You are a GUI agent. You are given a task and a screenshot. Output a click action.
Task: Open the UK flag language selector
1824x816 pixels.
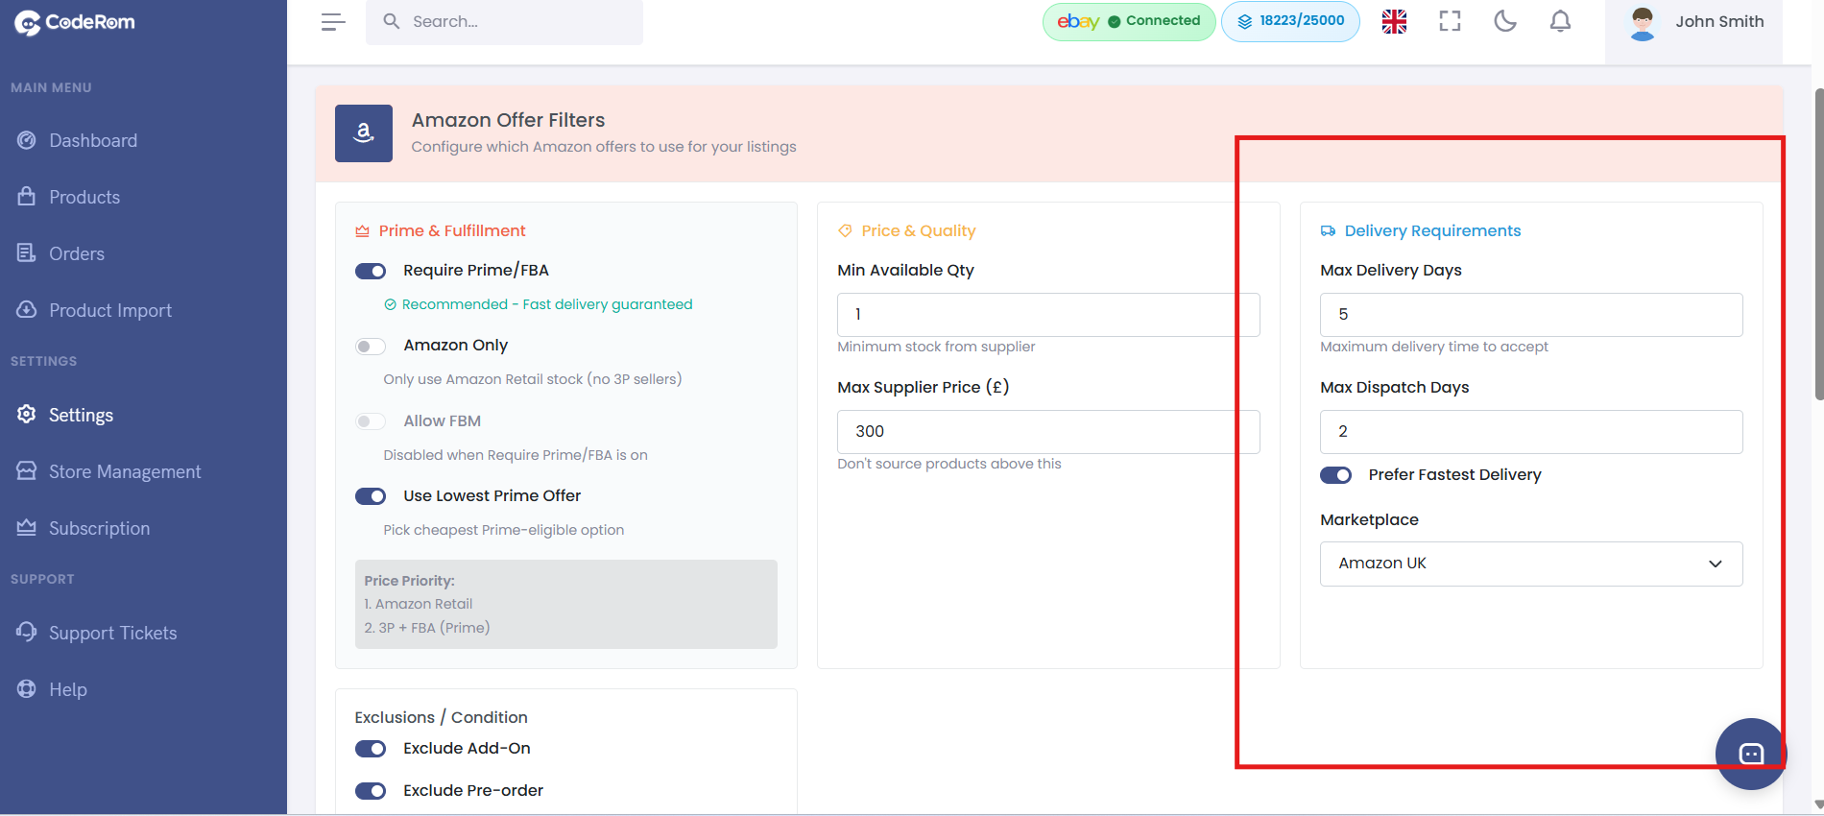[x=1394, y=21]
